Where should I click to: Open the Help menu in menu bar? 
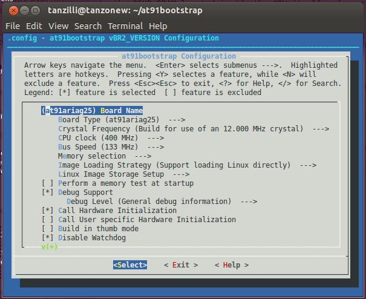(x=158, y=26)
